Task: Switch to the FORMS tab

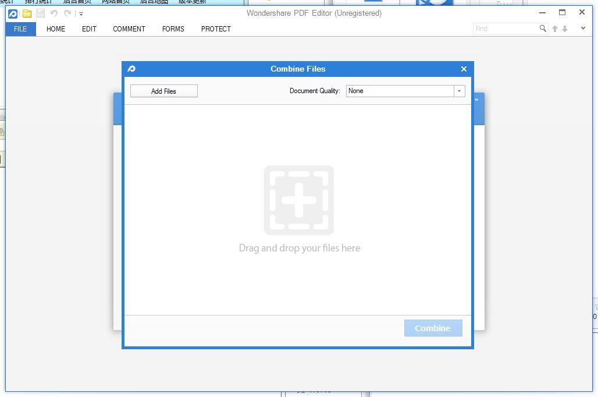Action: [173, 29]
